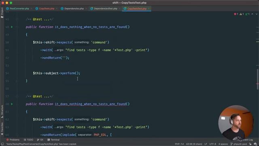Close the CopyTestsTest.php tab

[149, 9]
